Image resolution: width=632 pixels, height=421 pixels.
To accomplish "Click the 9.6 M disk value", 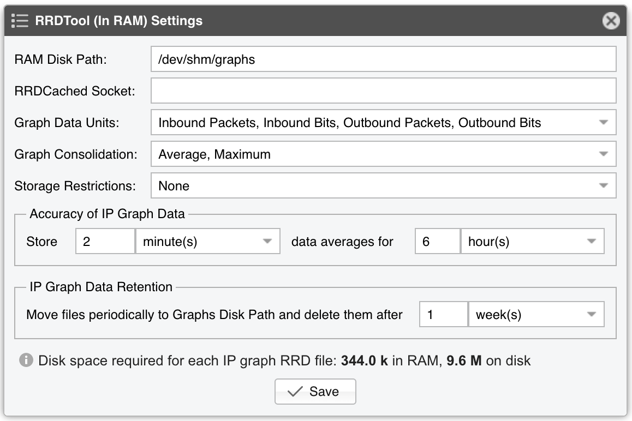I will click(464, 360).
